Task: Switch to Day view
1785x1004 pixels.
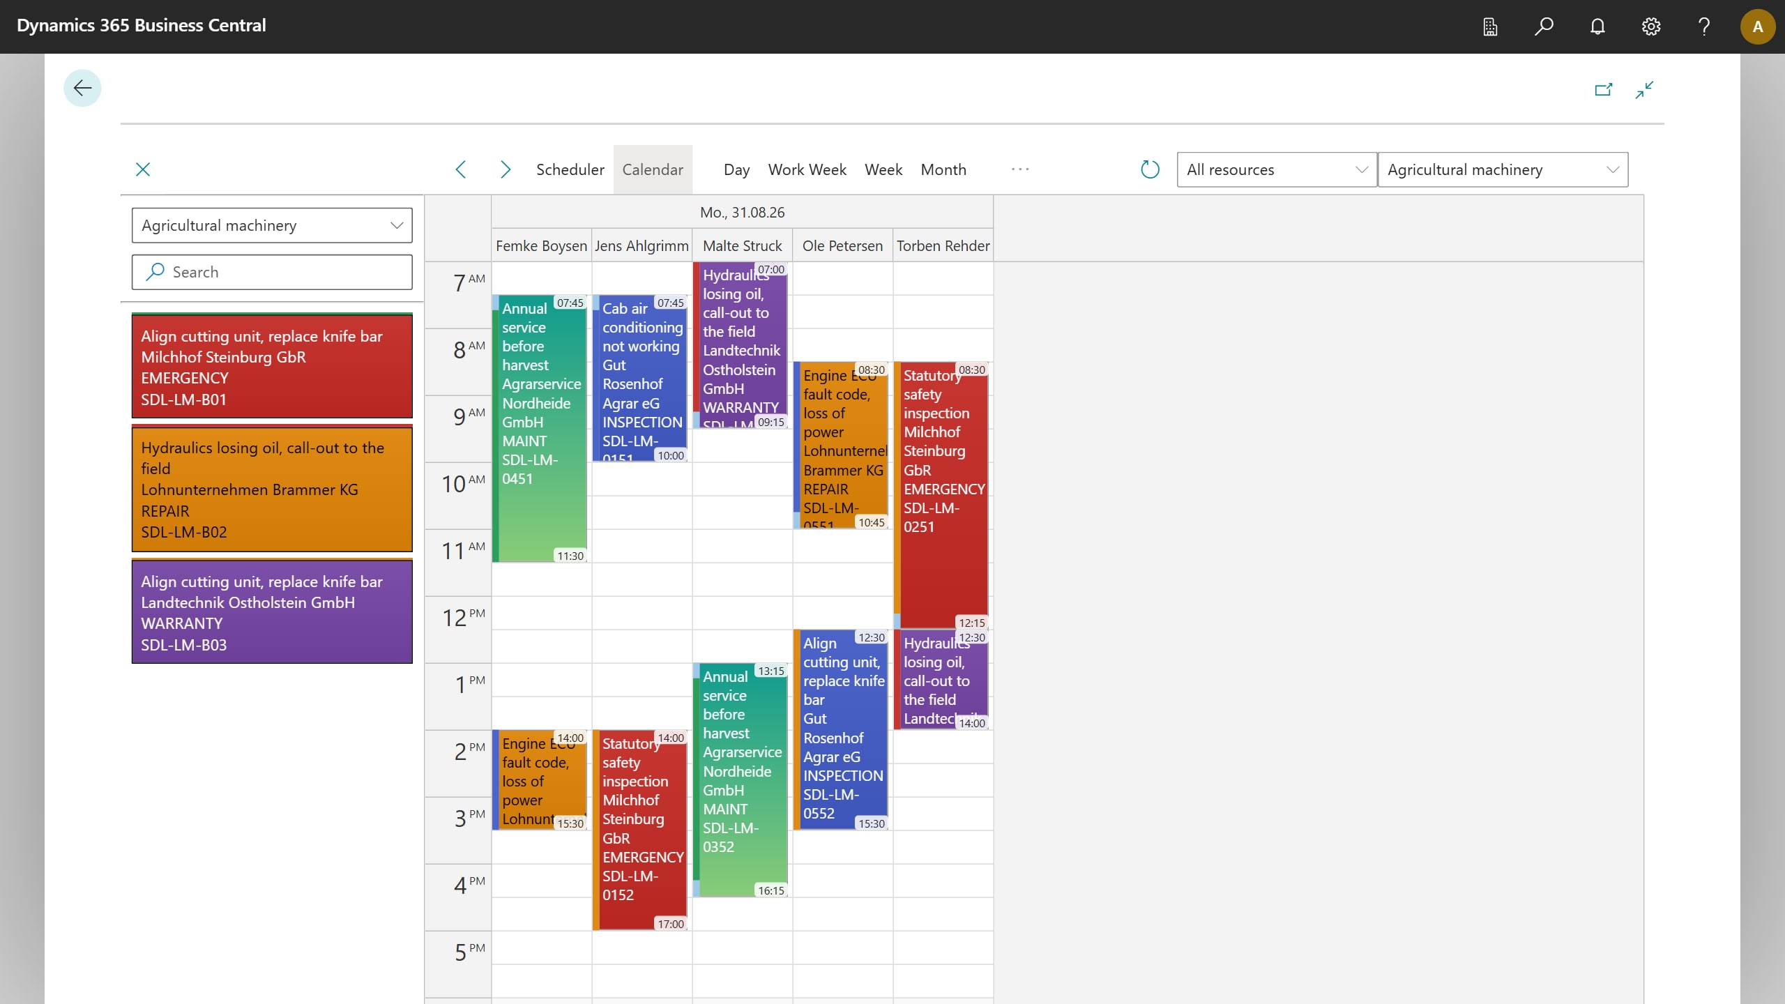Action: [x=736, y=169]
